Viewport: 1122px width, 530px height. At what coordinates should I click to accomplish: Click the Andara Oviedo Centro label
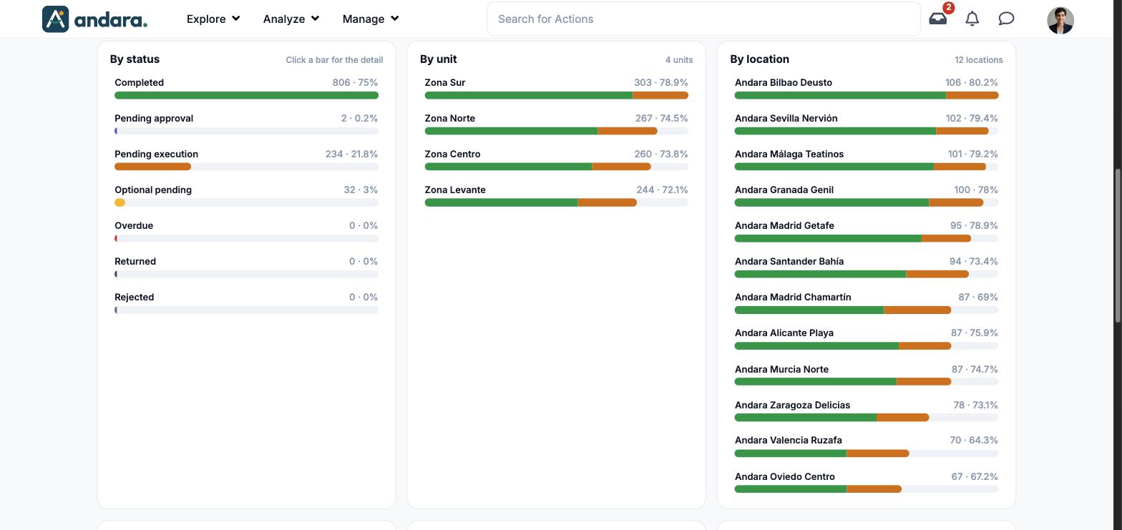[785, 476]
